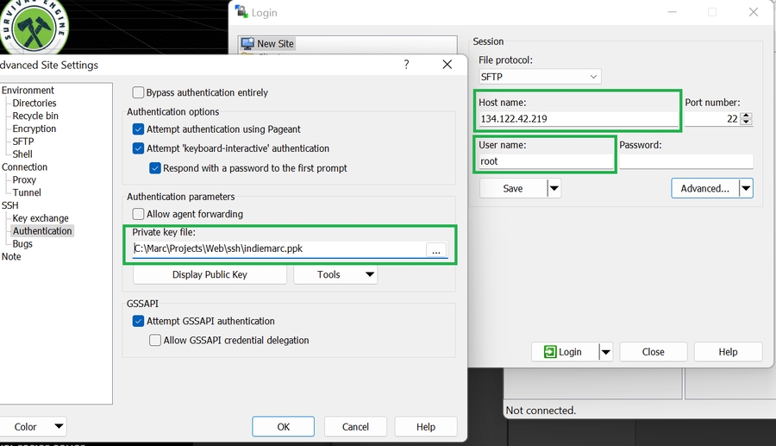The width and height of the screenshot is (776, 446).
Task: Enable Bypass authentication entirely checkbox
Action: tap(138, 92)
